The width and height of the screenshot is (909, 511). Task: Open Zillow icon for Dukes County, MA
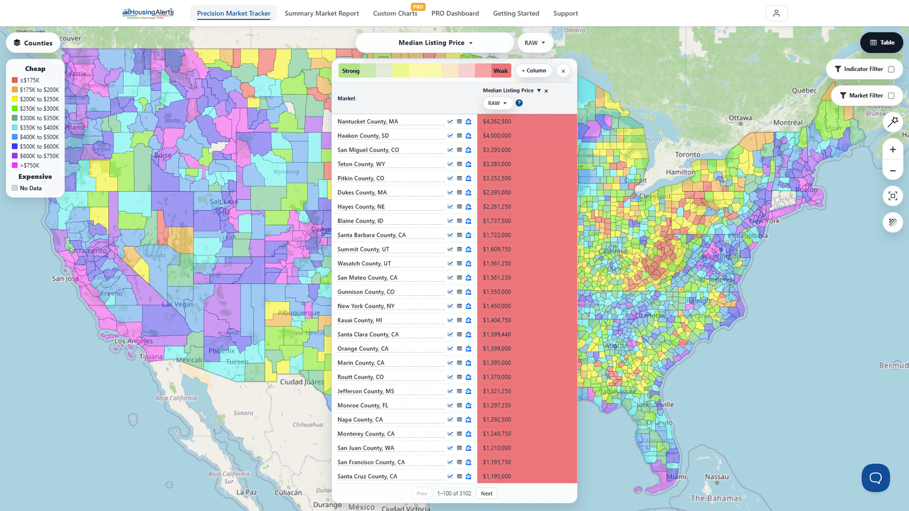pos(469,192)
